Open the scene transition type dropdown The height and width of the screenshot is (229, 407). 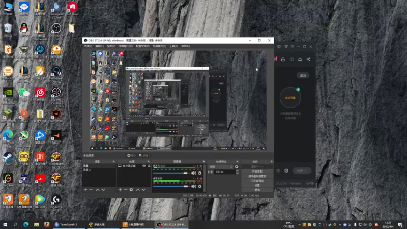[x=221, y=166]
